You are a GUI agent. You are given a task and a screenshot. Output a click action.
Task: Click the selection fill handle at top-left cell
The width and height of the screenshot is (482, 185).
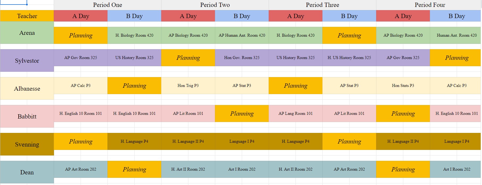pos(27,4)
